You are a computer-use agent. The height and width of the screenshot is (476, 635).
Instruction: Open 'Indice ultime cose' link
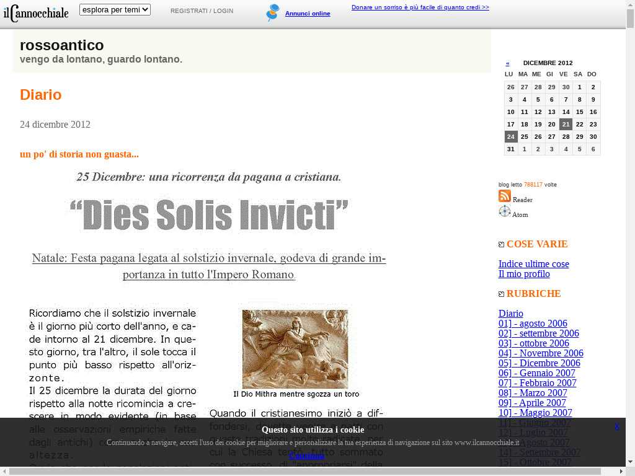click(x=533, y=264)
